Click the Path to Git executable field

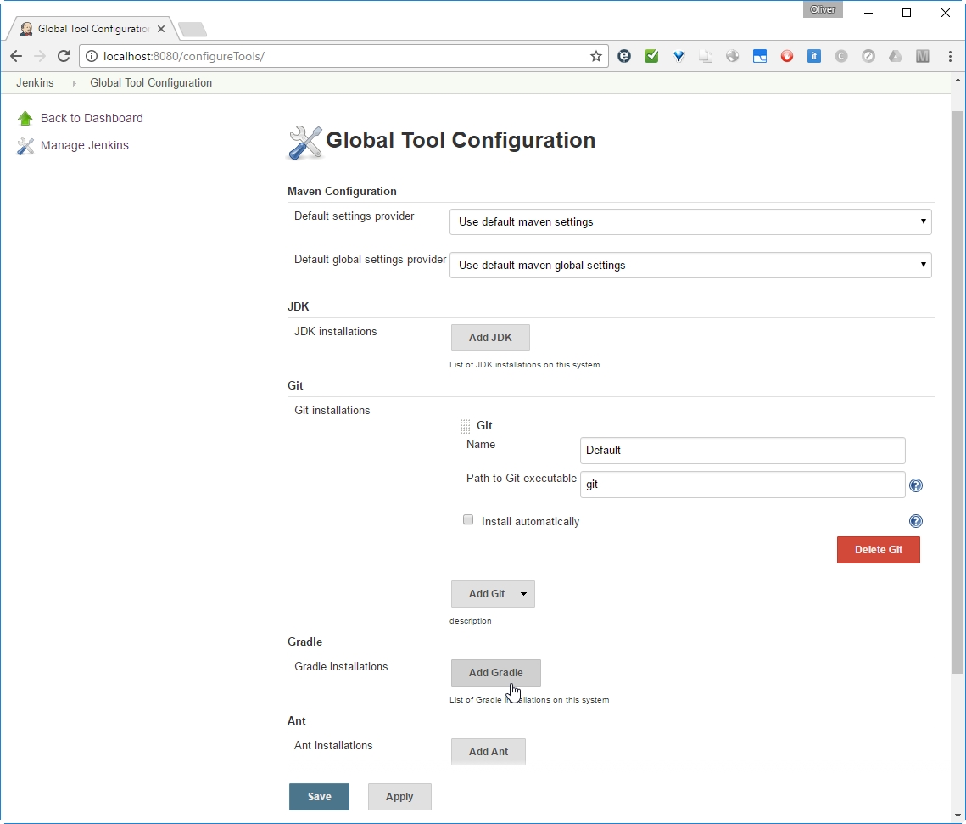point(742,485)
